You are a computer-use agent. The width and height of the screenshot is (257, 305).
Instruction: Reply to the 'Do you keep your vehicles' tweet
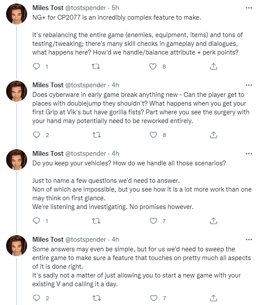point(36,221)
